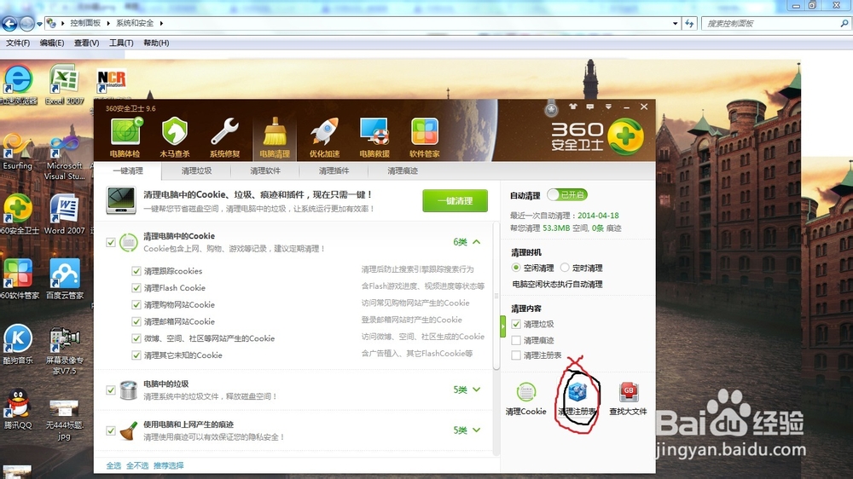Open 木马查杀 trojan scan icon
Viewport: 853px width, 479px height.
tap(175, 137)
